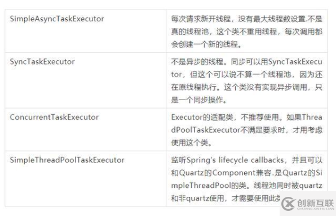Click the line 是一个同步操作
The image size is (336, 216).
[x=199, y=100]
